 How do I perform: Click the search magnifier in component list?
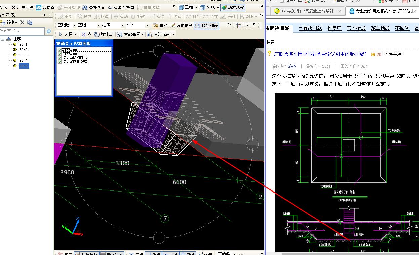49,31
